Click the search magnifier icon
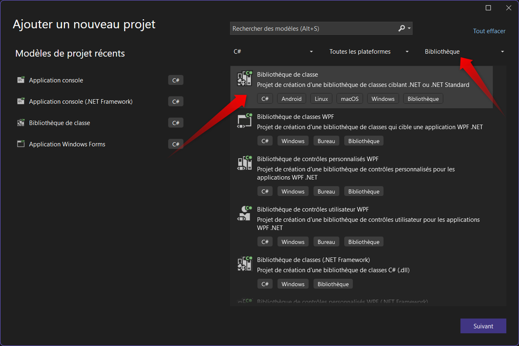 [401, 28]
